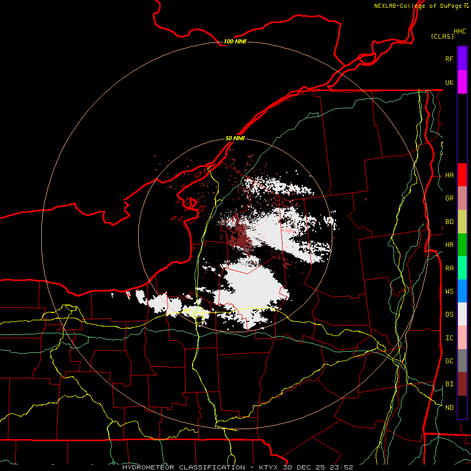Click the white DS legend swatch
Image resolution: width=471 pixels, height=471 pixels.
(x=462, y=314)
